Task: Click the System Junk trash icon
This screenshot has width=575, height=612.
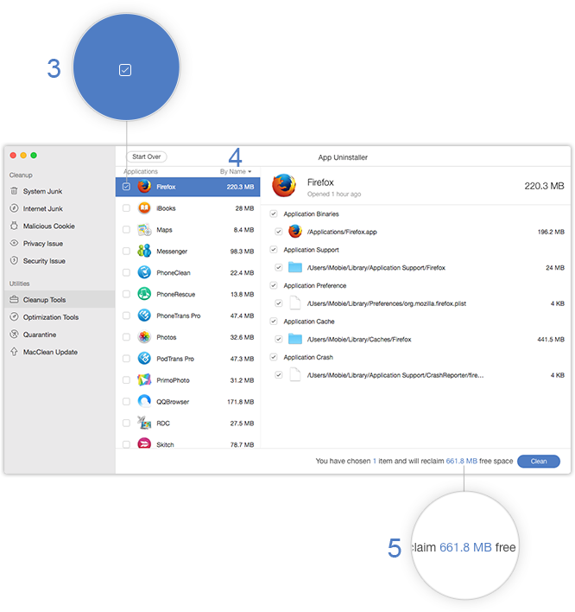Action: [14, 191]
